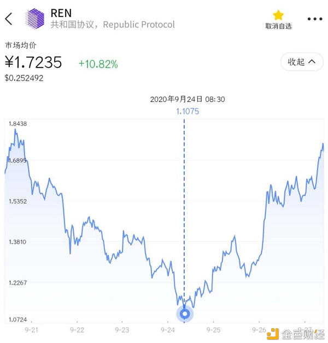The width and height of the screenshot is (328, 343).
Task: Tap the purple REN token logo
Action: pos(34,19)
